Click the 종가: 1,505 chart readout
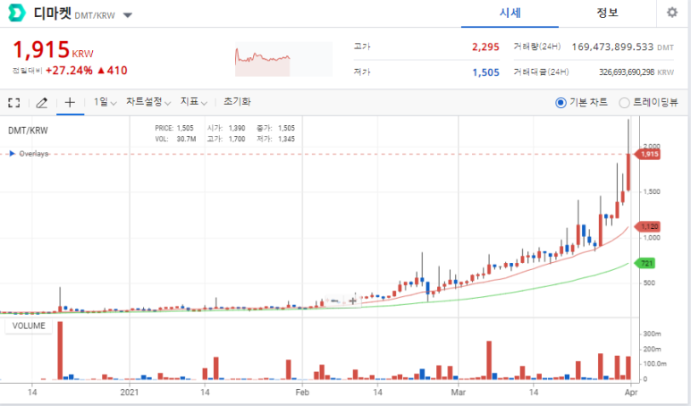 click(x=275, y=128)
